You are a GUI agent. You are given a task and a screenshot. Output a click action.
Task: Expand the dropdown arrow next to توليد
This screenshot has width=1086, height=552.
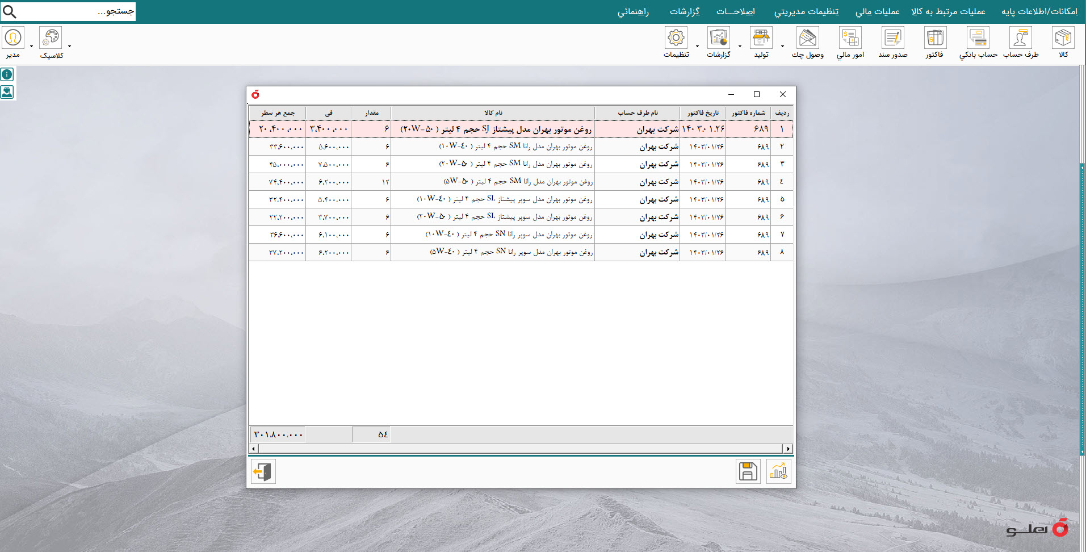(x=782, y=47)
